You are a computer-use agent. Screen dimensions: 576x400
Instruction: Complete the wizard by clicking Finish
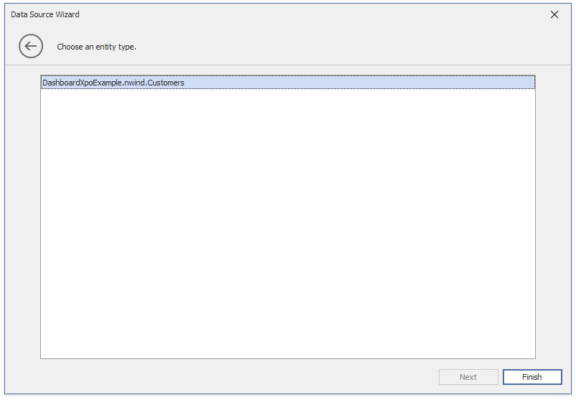coord(532,377)
